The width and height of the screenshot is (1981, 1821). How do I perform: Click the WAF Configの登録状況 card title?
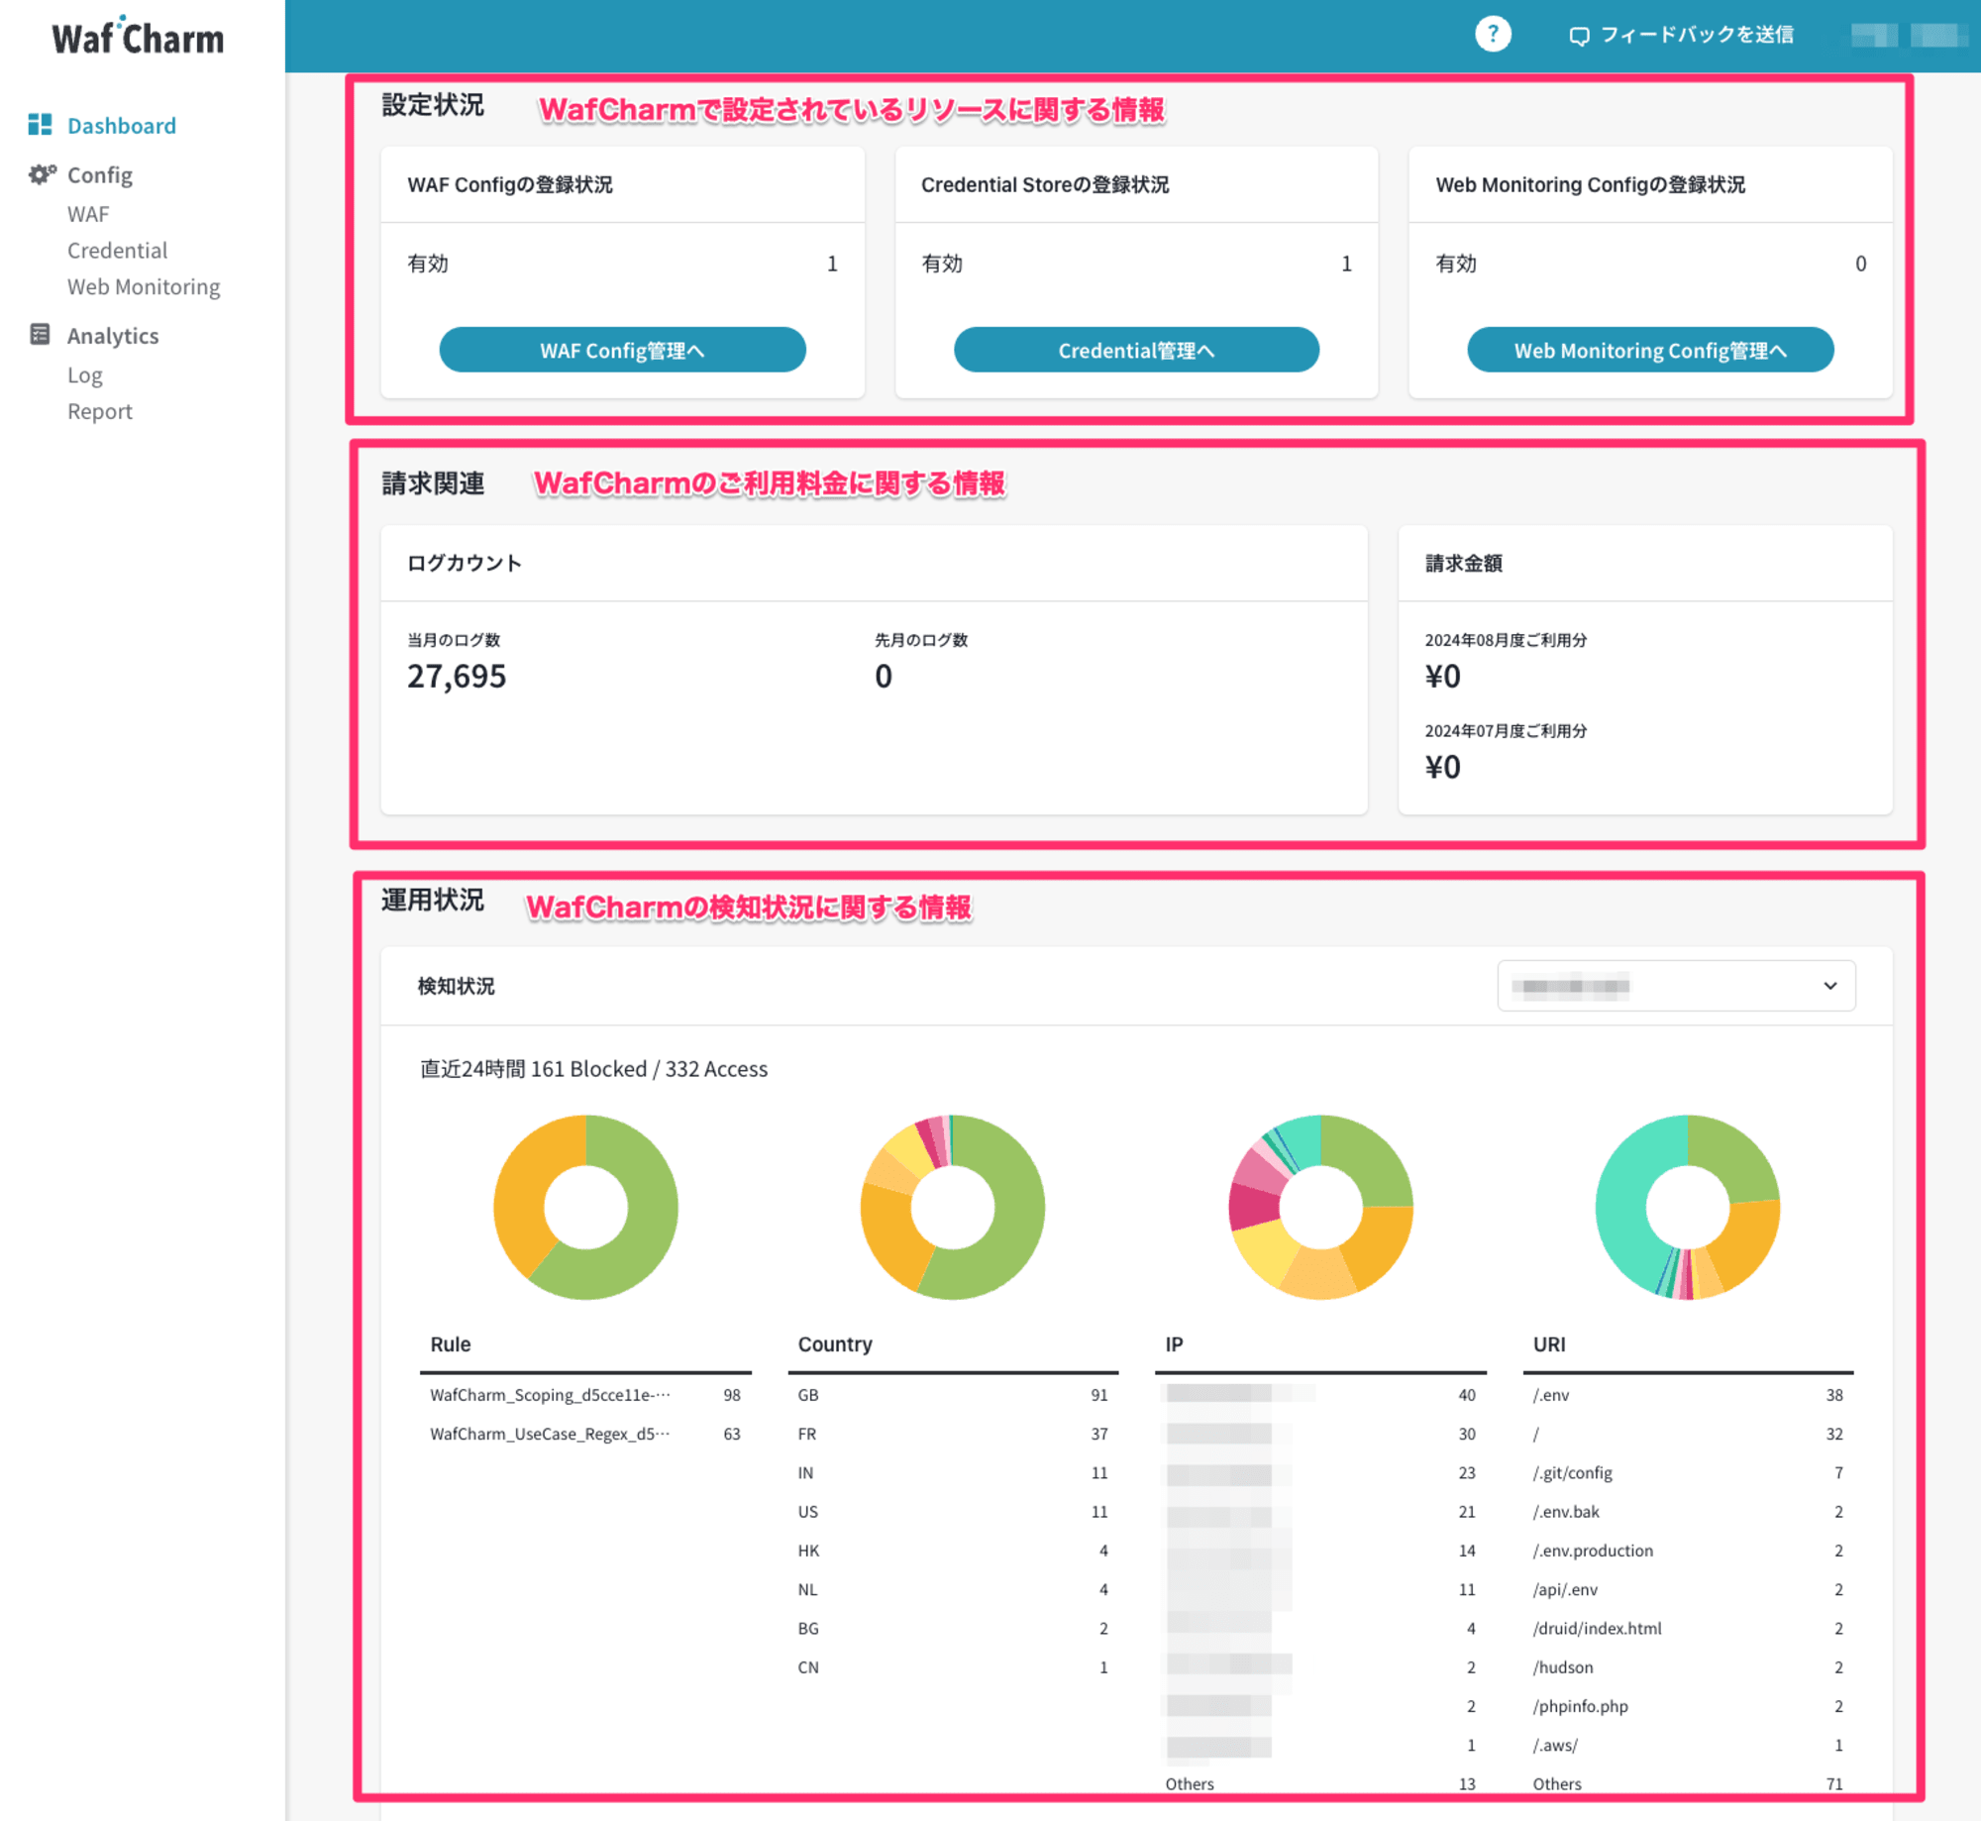(x=509, y=185)
